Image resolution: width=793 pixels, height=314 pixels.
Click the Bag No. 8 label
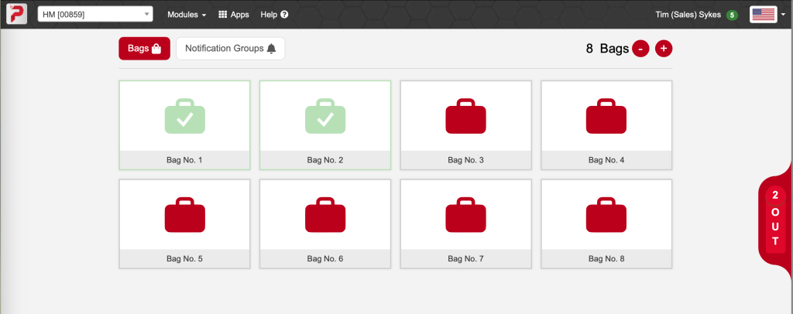click(606, 259)
